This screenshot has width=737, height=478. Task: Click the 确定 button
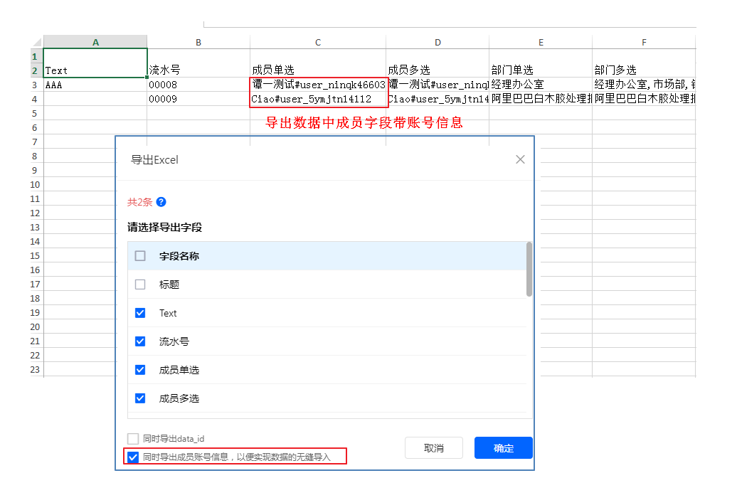point(504,448)
